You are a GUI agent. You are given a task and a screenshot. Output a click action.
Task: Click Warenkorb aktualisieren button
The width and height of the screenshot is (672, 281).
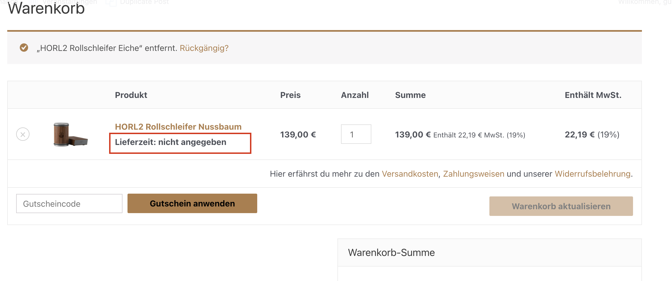coord(561,206)
